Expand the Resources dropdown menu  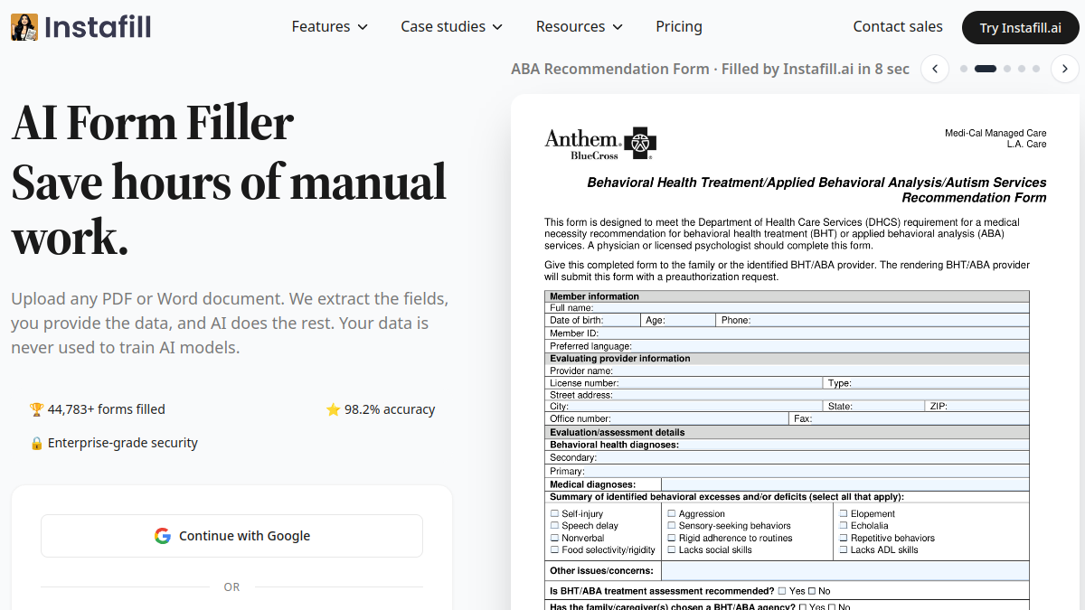pyautogui.click(x=580, y=26)
